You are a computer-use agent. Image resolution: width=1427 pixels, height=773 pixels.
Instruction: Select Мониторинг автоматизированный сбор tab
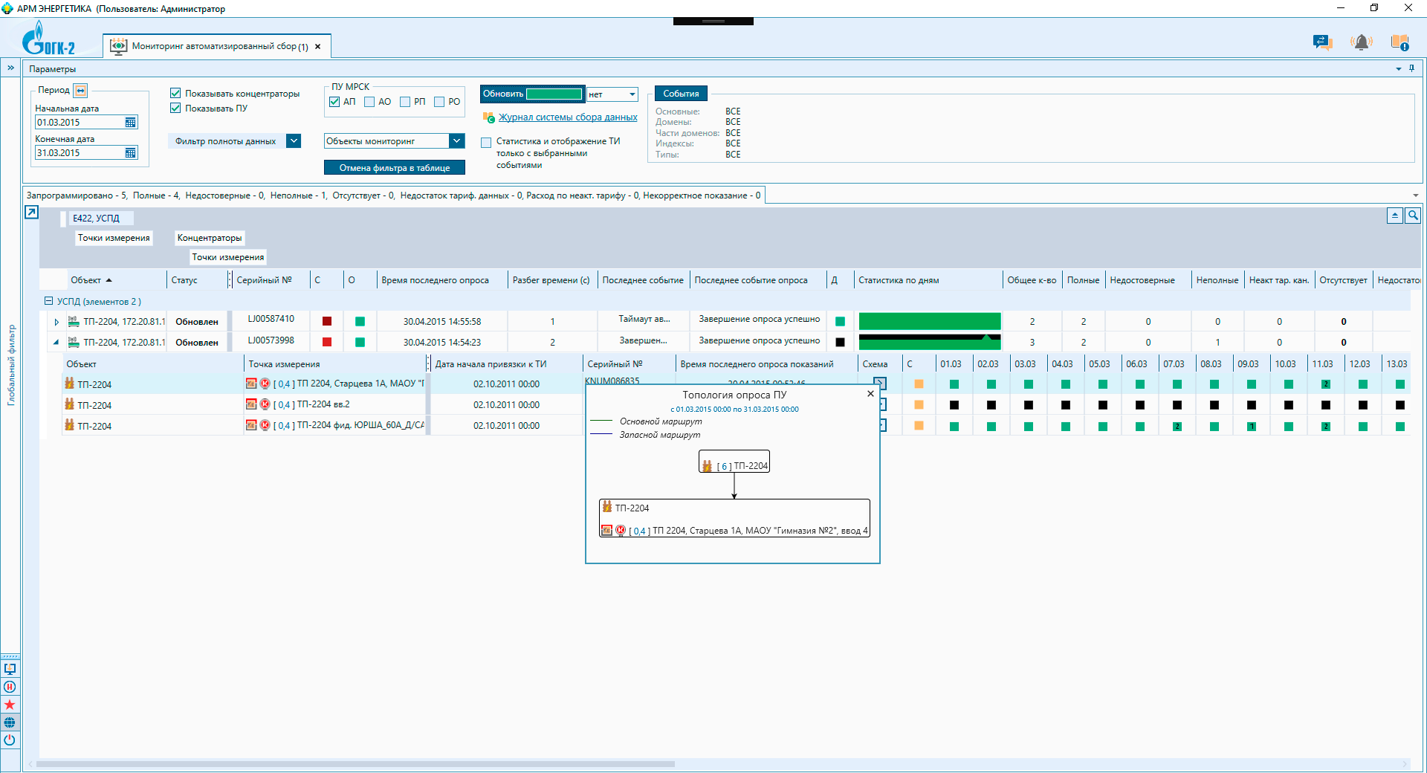click(219, 46)
